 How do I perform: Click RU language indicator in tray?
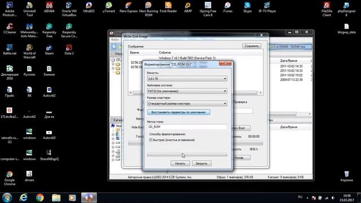tap(300, 197)
